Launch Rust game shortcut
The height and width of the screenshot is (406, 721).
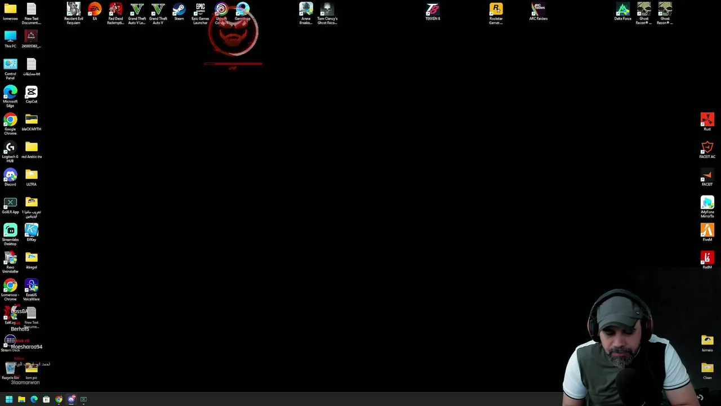pyautogui.click(x=707, y=122)
